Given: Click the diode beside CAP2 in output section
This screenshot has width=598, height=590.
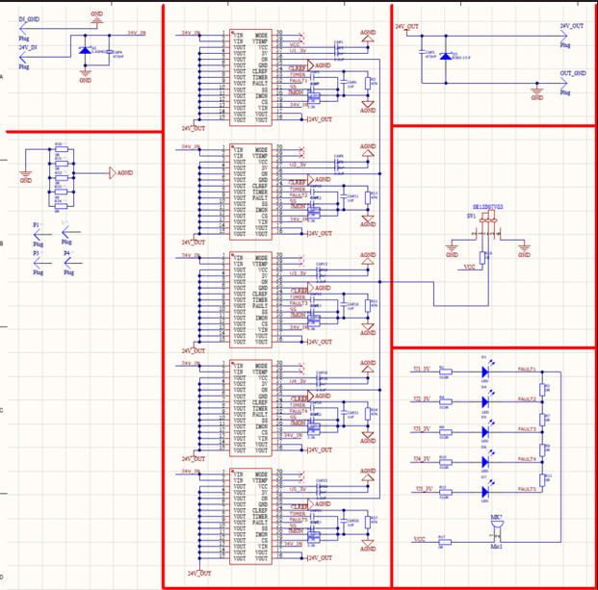Looking at the screenshot, I should pos(445,56).
